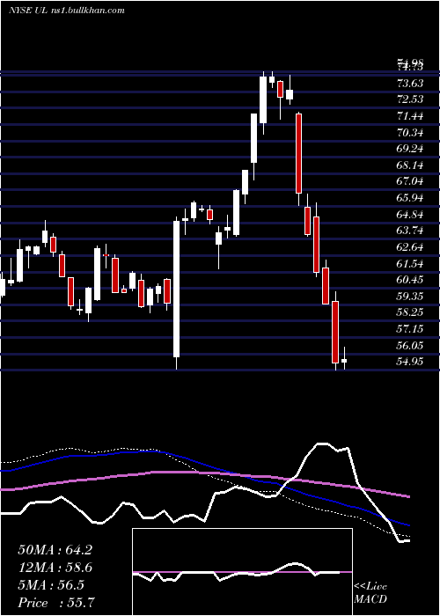Click the 56.05 price label
This screenshot has height=616, width=440.
(410, 346)
